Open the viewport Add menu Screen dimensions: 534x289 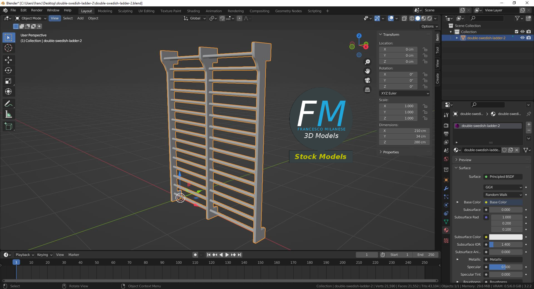(x=80, y=18)
